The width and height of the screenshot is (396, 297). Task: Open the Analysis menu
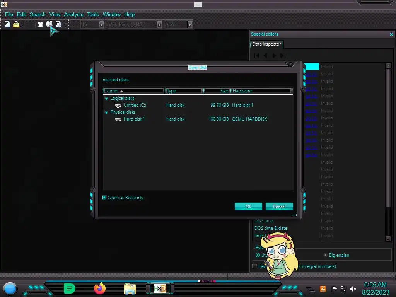click(73, 14)
